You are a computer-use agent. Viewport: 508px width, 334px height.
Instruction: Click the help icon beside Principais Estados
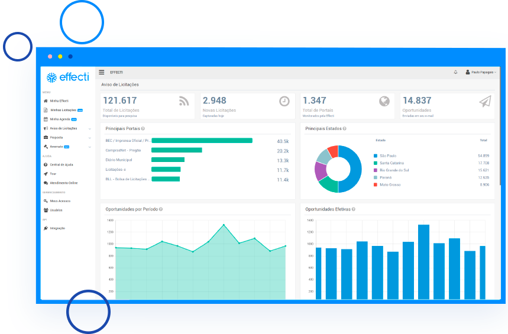tap(345, 128)
